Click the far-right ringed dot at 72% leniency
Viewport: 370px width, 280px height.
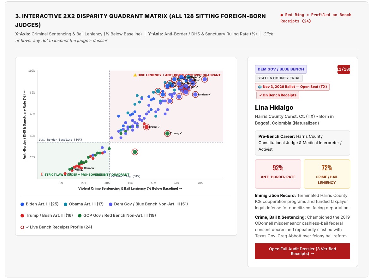205,79
